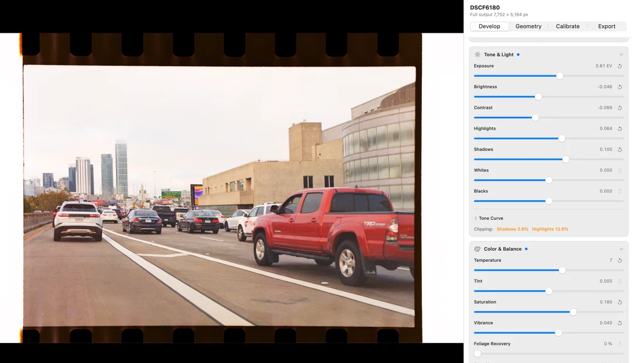The height and width of the screenshot is (363, 632).
Task: Click the Brightness value -0.046
Action: [604, 87]
